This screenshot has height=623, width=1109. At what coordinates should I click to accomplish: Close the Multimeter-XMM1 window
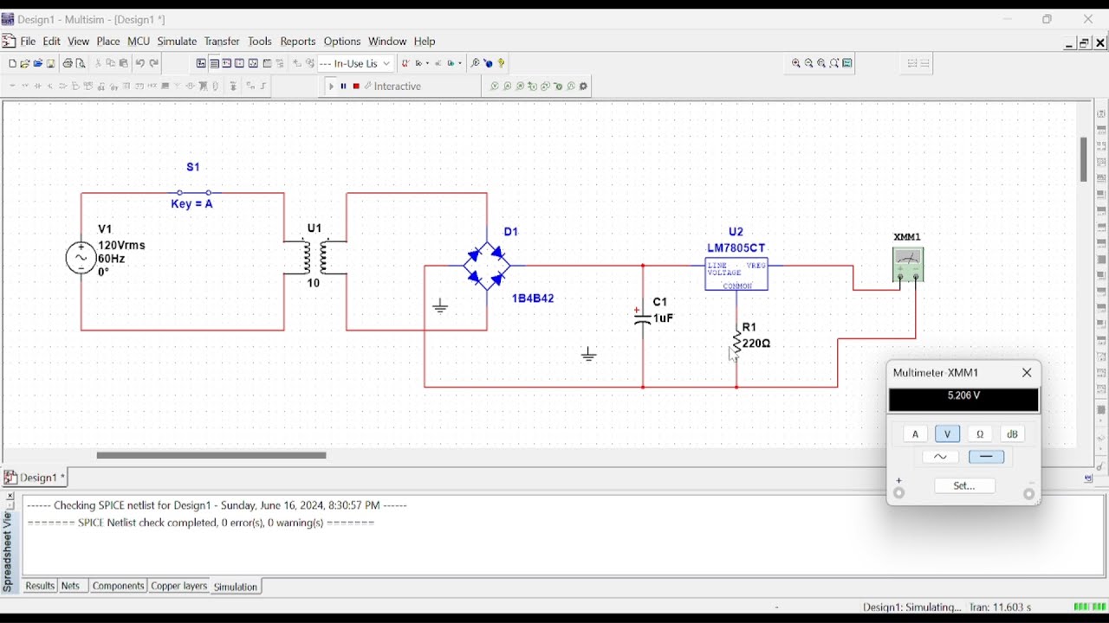[1028, 373]
